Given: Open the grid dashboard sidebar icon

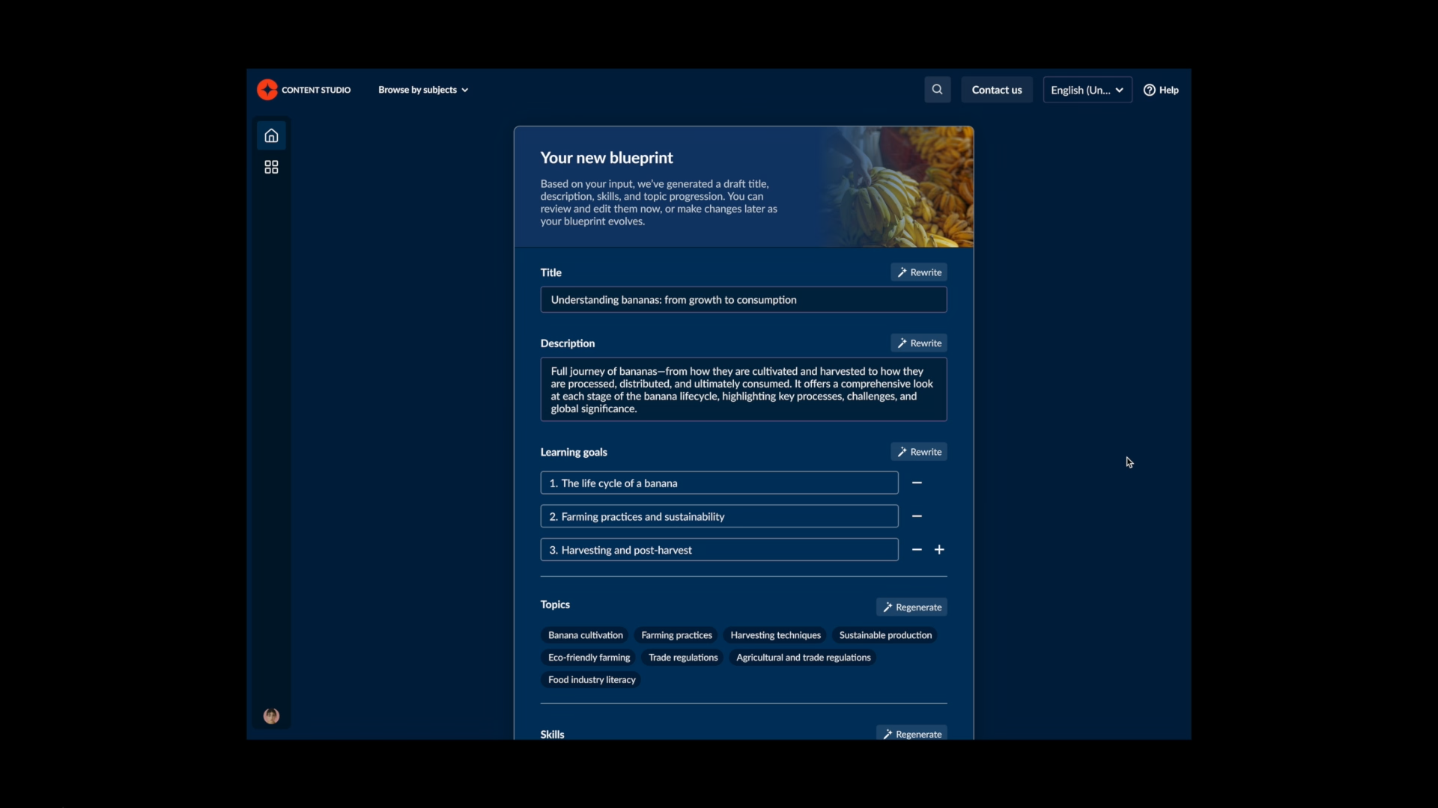Looking at the screenshot, I should [271, 168].
